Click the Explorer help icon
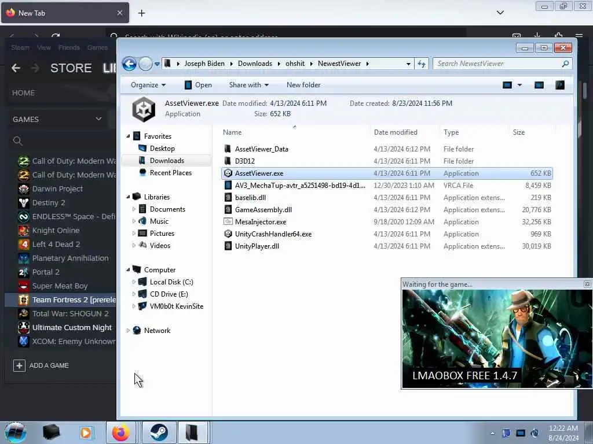Screen dimensions: 593x444 (560, 85)
